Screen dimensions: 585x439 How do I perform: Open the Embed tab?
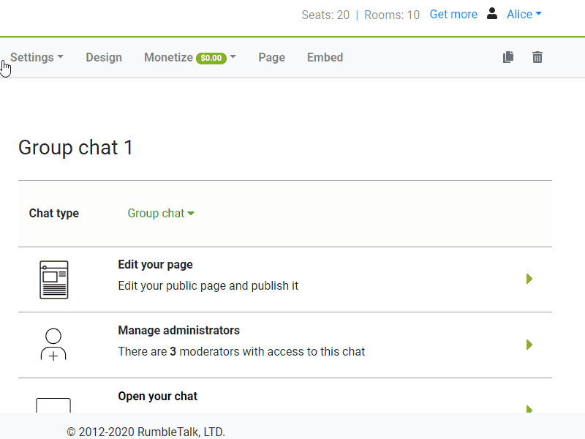[325, 57]
